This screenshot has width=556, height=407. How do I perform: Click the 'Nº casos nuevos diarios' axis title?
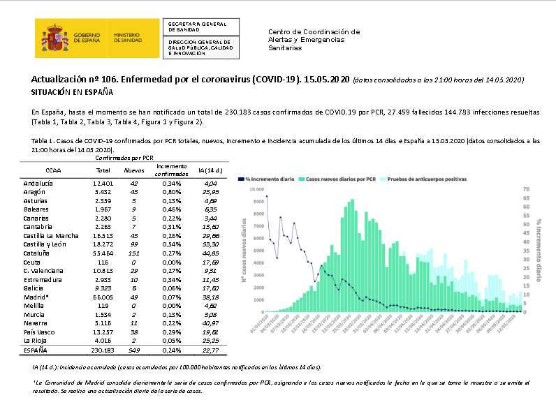244,251
